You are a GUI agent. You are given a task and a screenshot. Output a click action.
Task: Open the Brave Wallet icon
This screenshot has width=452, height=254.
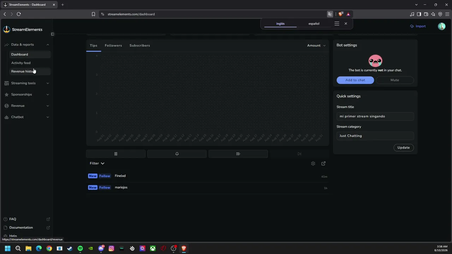(426, 14)
